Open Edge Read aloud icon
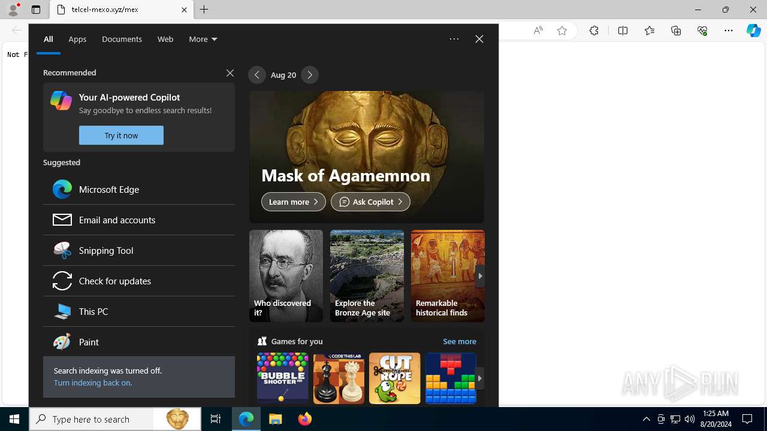Viewport: 767px width, 431px height. click(x=538, y=31)
